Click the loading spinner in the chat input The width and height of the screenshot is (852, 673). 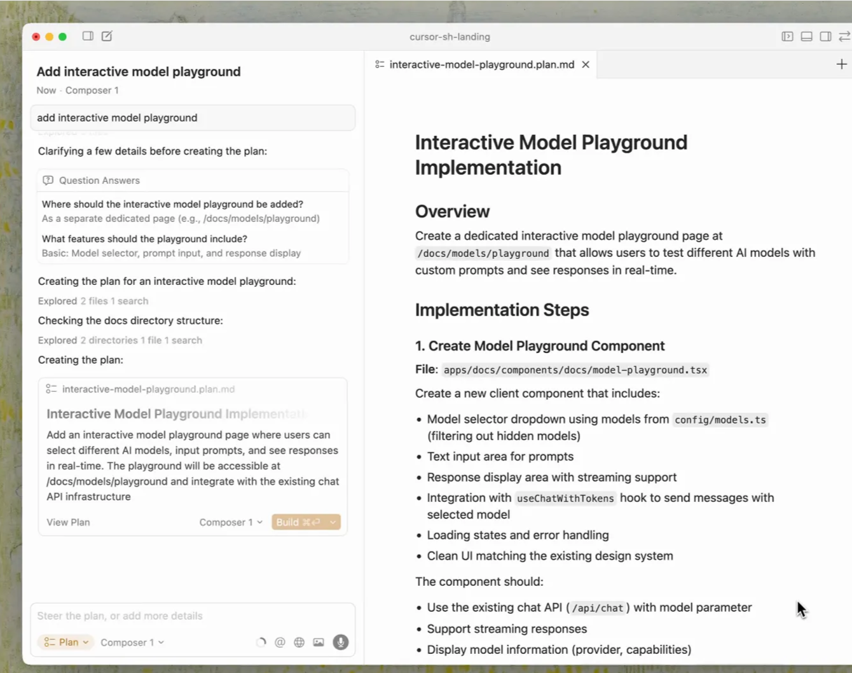point(261,642)
